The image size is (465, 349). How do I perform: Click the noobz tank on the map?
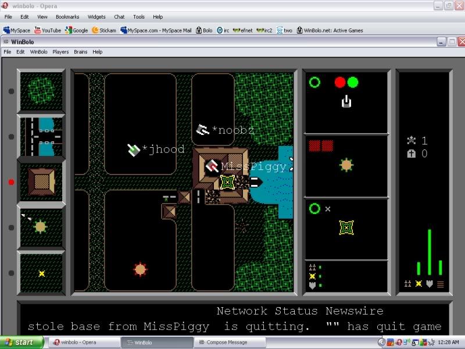point(203,130)
